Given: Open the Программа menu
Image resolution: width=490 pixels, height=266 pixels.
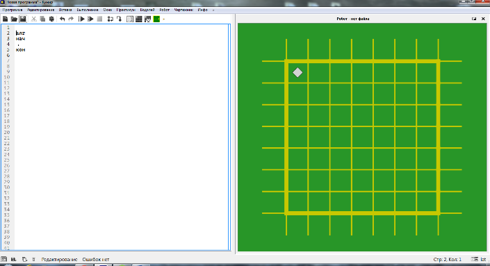Looking at the screenshot, I should click(13, 10).
